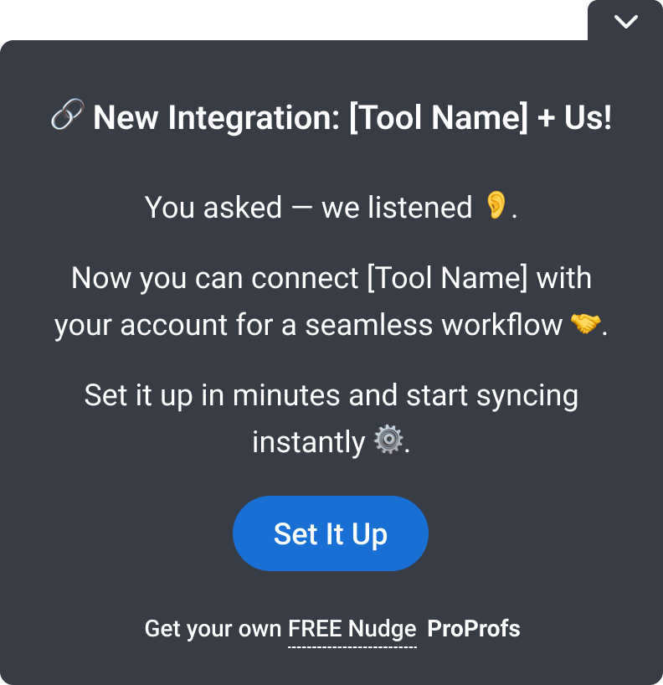Image resolution: width=663 pixels, height=685 pixels.
Task: Click the 'seamless workflow' text
Action: pos(433,325)
